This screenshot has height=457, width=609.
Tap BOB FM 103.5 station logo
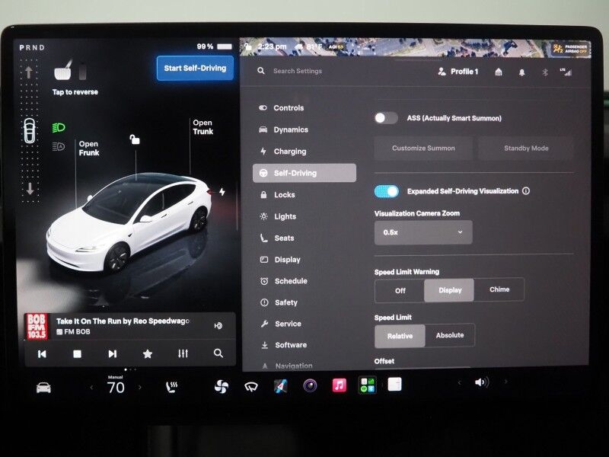coord(37,327)
